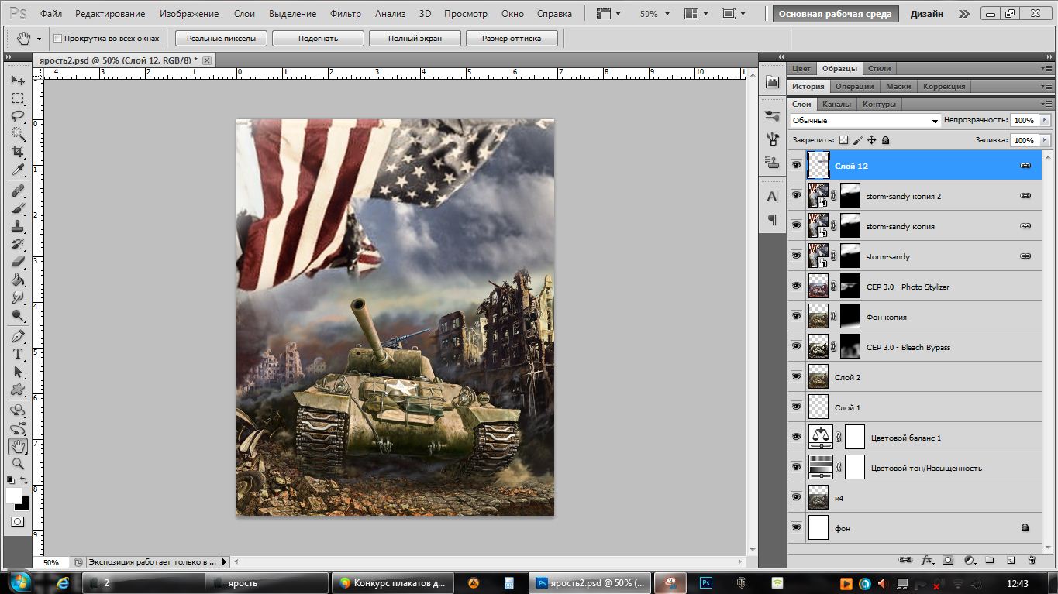Open Layers panel options menu
Viewport: 1058px width, 594px height.
pos(1047,104)
